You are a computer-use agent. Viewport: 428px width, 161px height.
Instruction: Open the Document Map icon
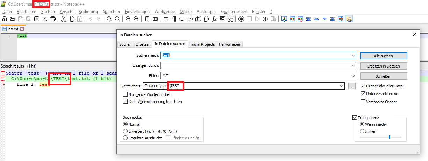[x=198, y=19]
